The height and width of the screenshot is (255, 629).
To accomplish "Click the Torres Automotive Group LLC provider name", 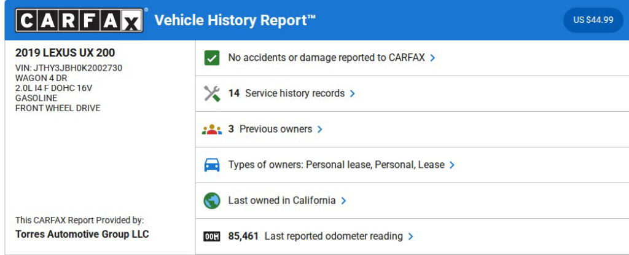I will [x=82, y=234].
